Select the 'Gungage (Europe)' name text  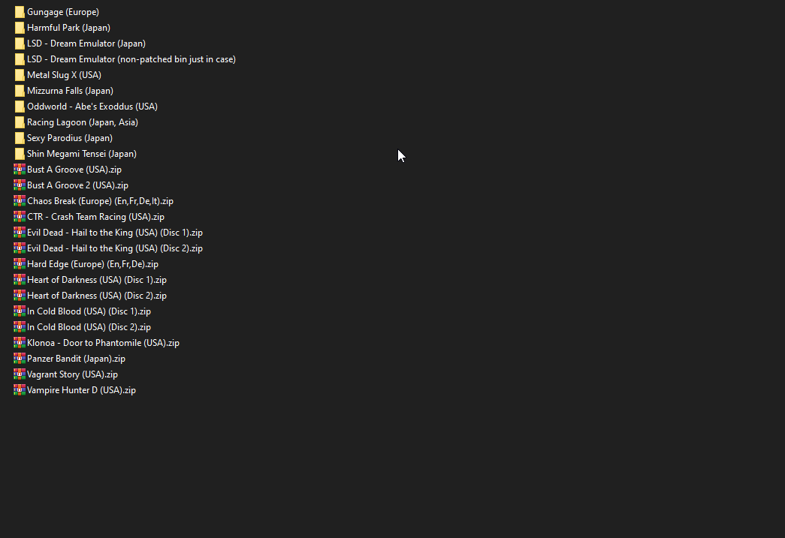(63, 12)
